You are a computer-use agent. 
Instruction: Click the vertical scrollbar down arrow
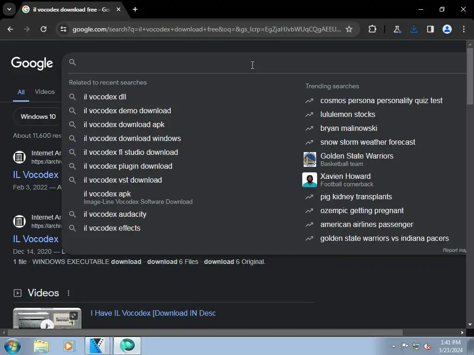click(470, 324)
